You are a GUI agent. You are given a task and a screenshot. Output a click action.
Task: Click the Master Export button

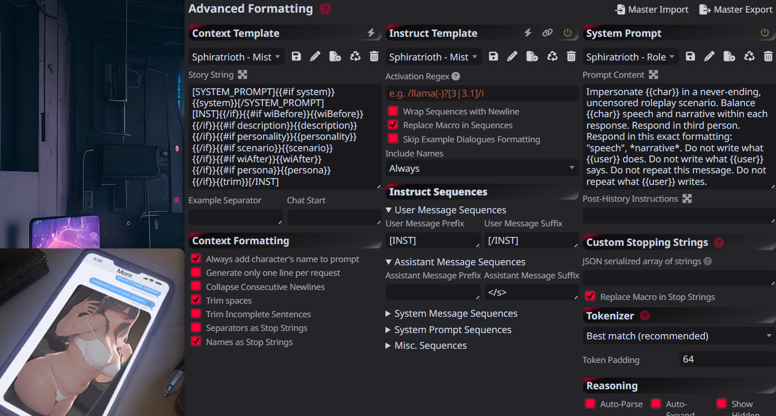736,9
